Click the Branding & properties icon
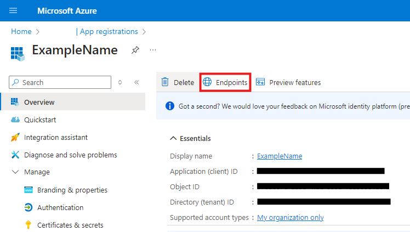Screen dimensions: 410x232 pos(29,190)
